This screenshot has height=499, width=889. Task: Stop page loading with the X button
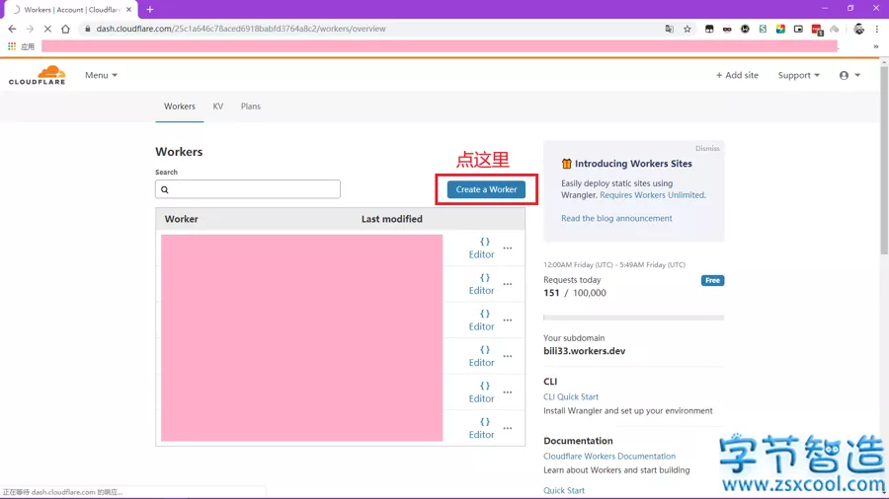(x=47, y=29)
